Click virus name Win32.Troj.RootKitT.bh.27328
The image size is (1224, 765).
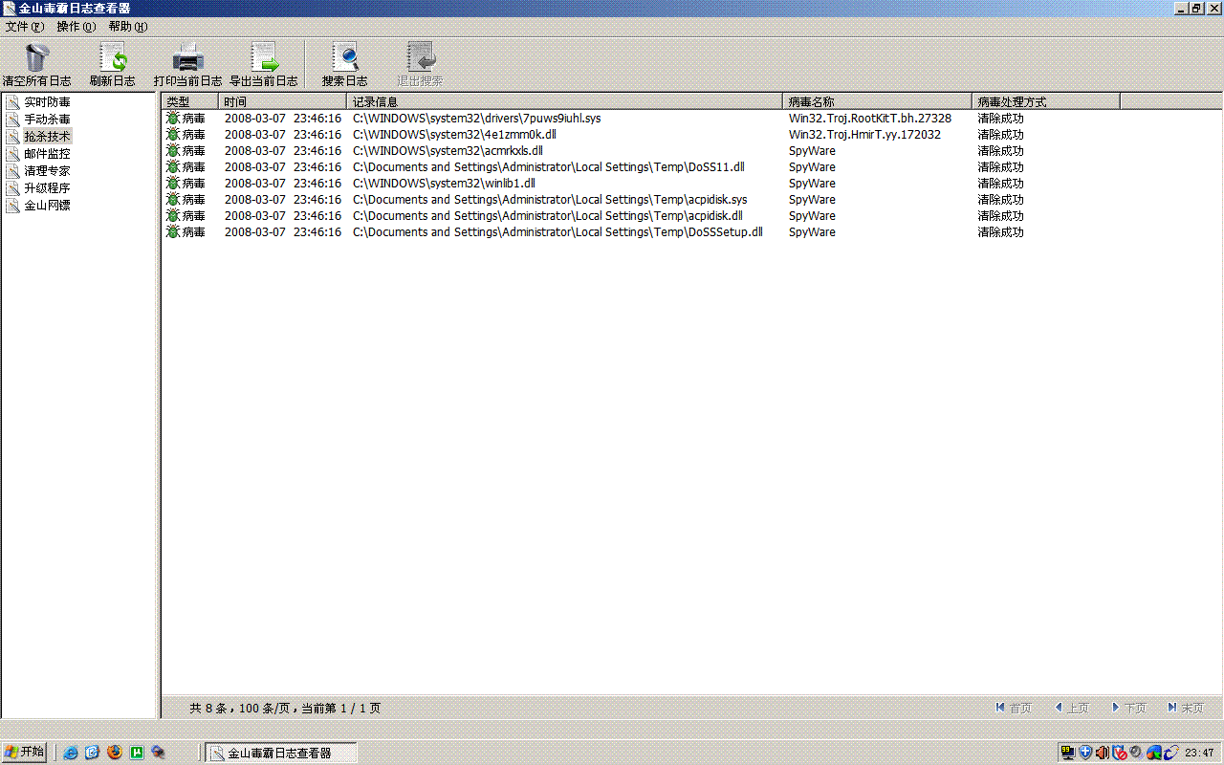870,119
